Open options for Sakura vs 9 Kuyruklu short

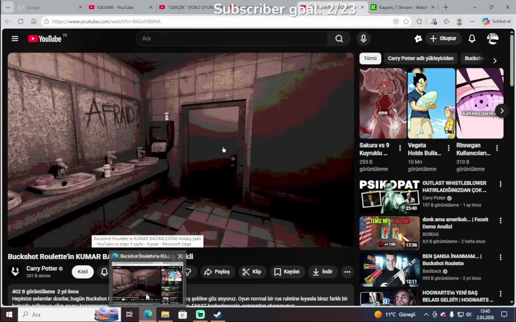(400, 148)
